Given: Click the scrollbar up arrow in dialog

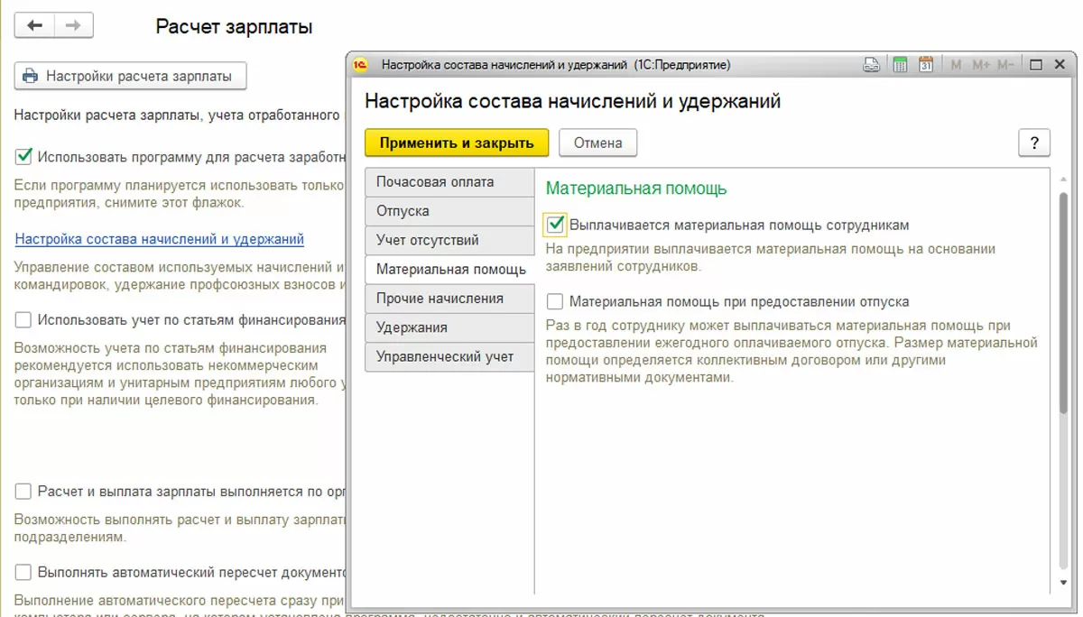Looking at the screenshot, I should coord(1063,180).
